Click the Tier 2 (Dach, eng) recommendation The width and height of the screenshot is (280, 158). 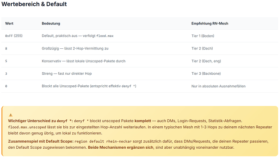tap(206, 61)
